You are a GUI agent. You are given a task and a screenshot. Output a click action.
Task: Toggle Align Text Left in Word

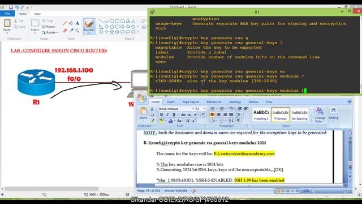213,114
